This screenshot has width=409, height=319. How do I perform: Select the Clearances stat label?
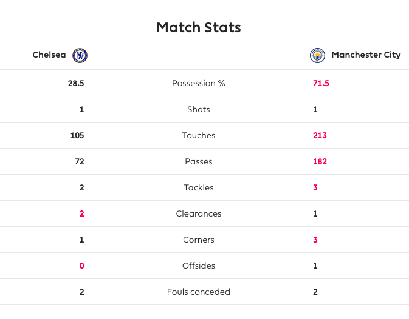[x=199, y=214]
